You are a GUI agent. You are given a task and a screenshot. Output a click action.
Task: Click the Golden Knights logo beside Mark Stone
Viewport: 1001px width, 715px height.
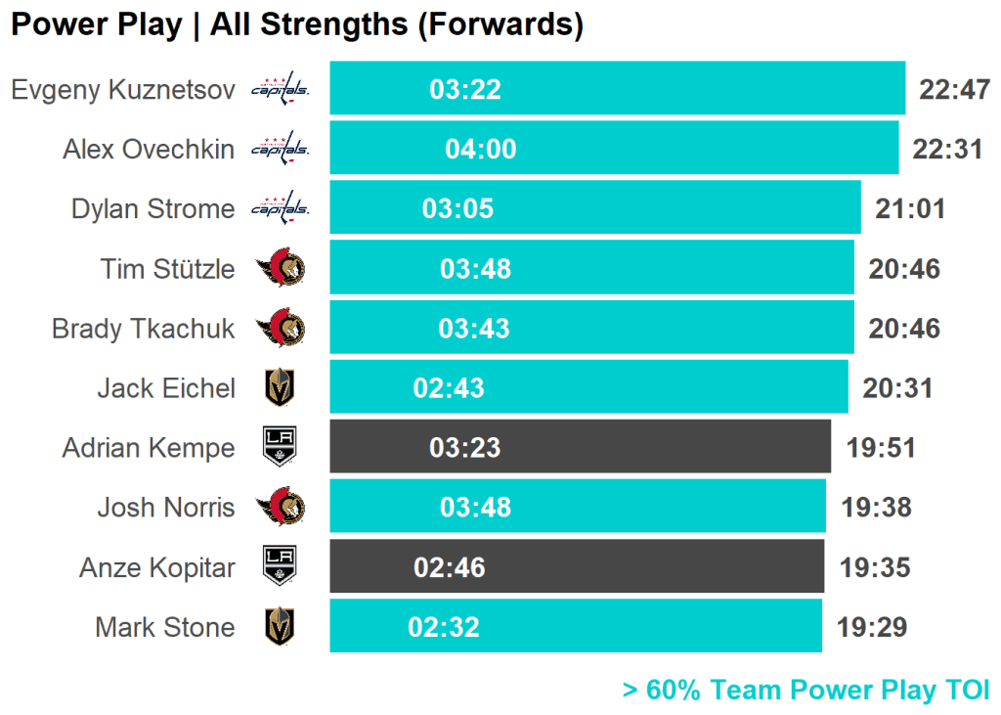click(x=280, y=626)
